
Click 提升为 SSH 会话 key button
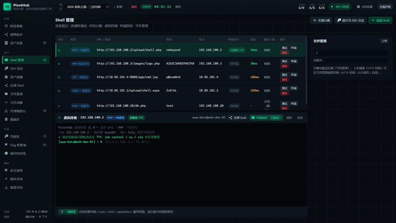click(350, 20)
